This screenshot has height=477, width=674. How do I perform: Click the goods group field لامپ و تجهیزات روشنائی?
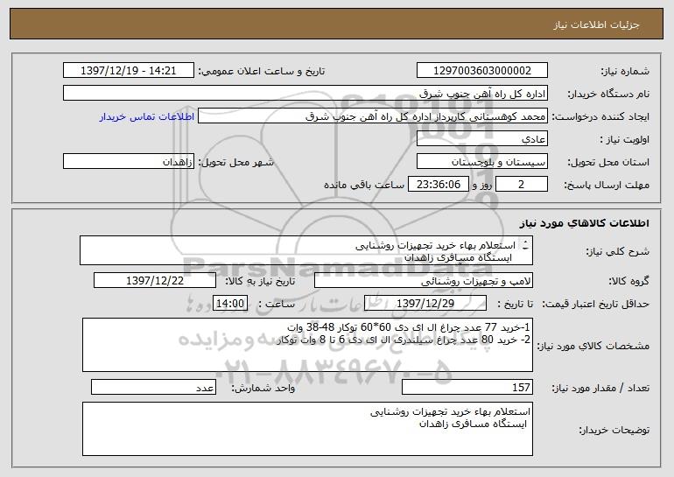[424, 281]
